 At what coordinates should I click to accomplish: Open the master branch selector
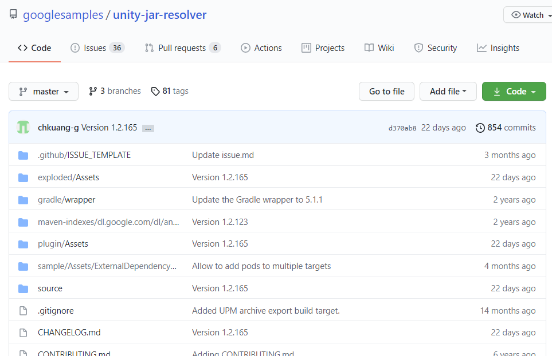pyautogui.click(x=43, y=91)
